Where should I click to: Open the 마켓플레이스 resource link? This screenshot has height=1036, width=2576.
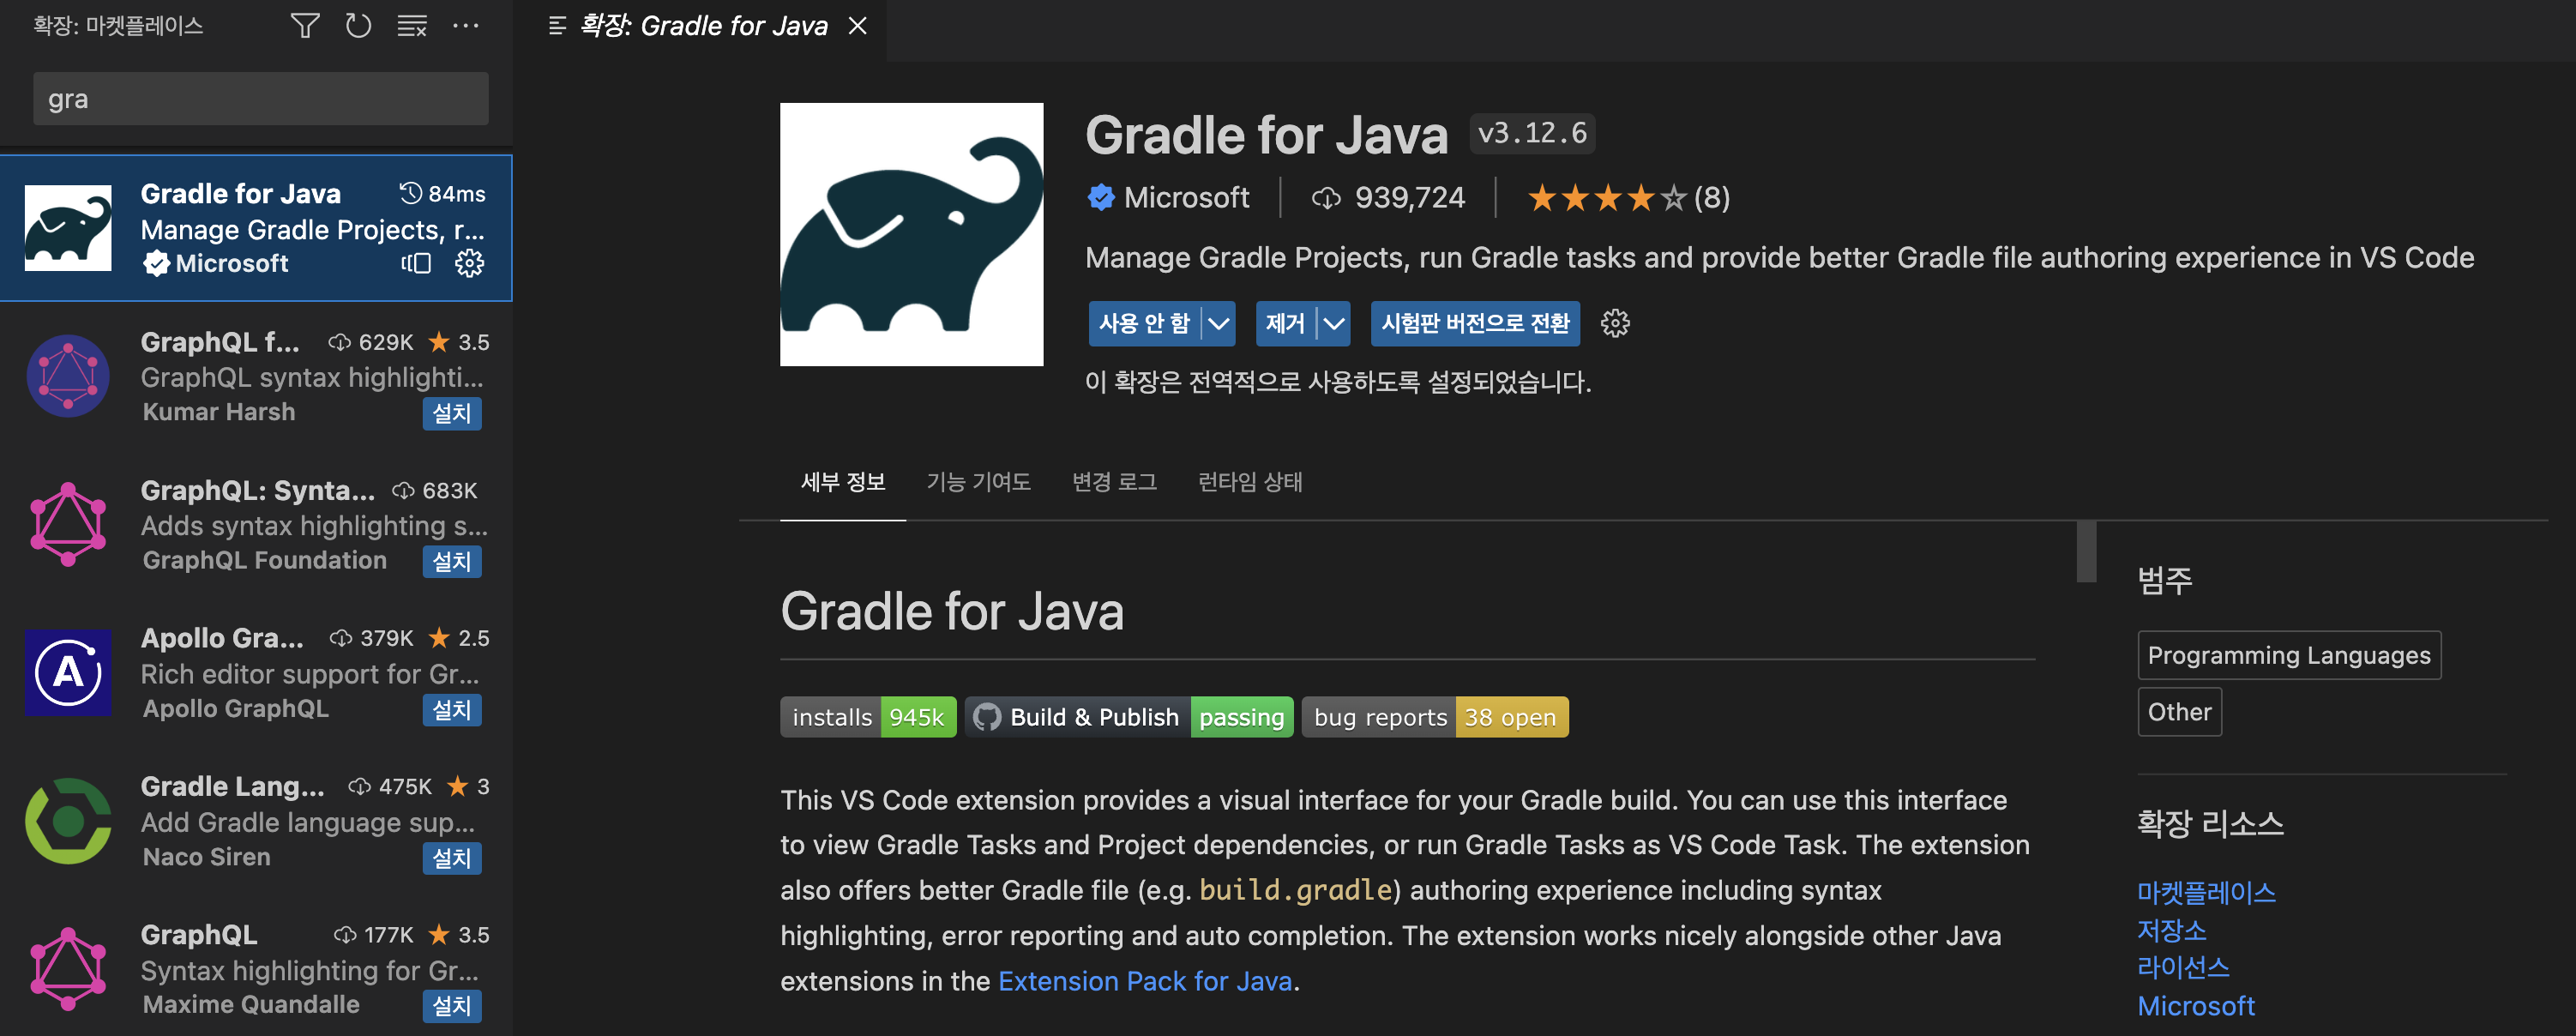[2207, 892]
